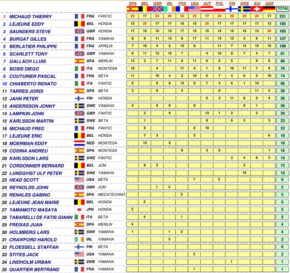Open the BEL round header link
This screenshot has width=290, height=273.
(x=145, y=3)
